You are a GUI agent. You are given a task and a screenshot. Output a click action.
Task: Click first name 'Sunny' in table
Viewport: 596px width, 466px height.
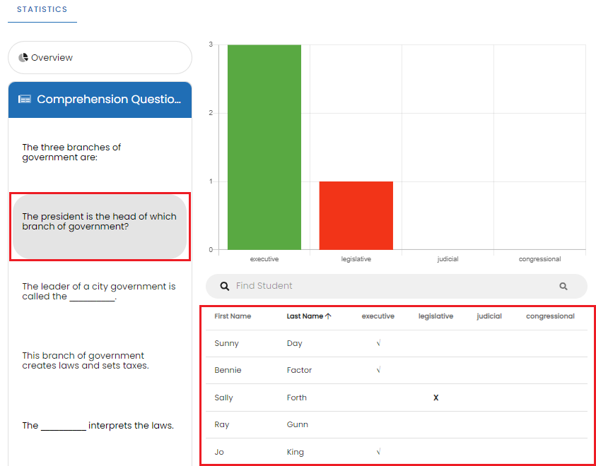226,343
